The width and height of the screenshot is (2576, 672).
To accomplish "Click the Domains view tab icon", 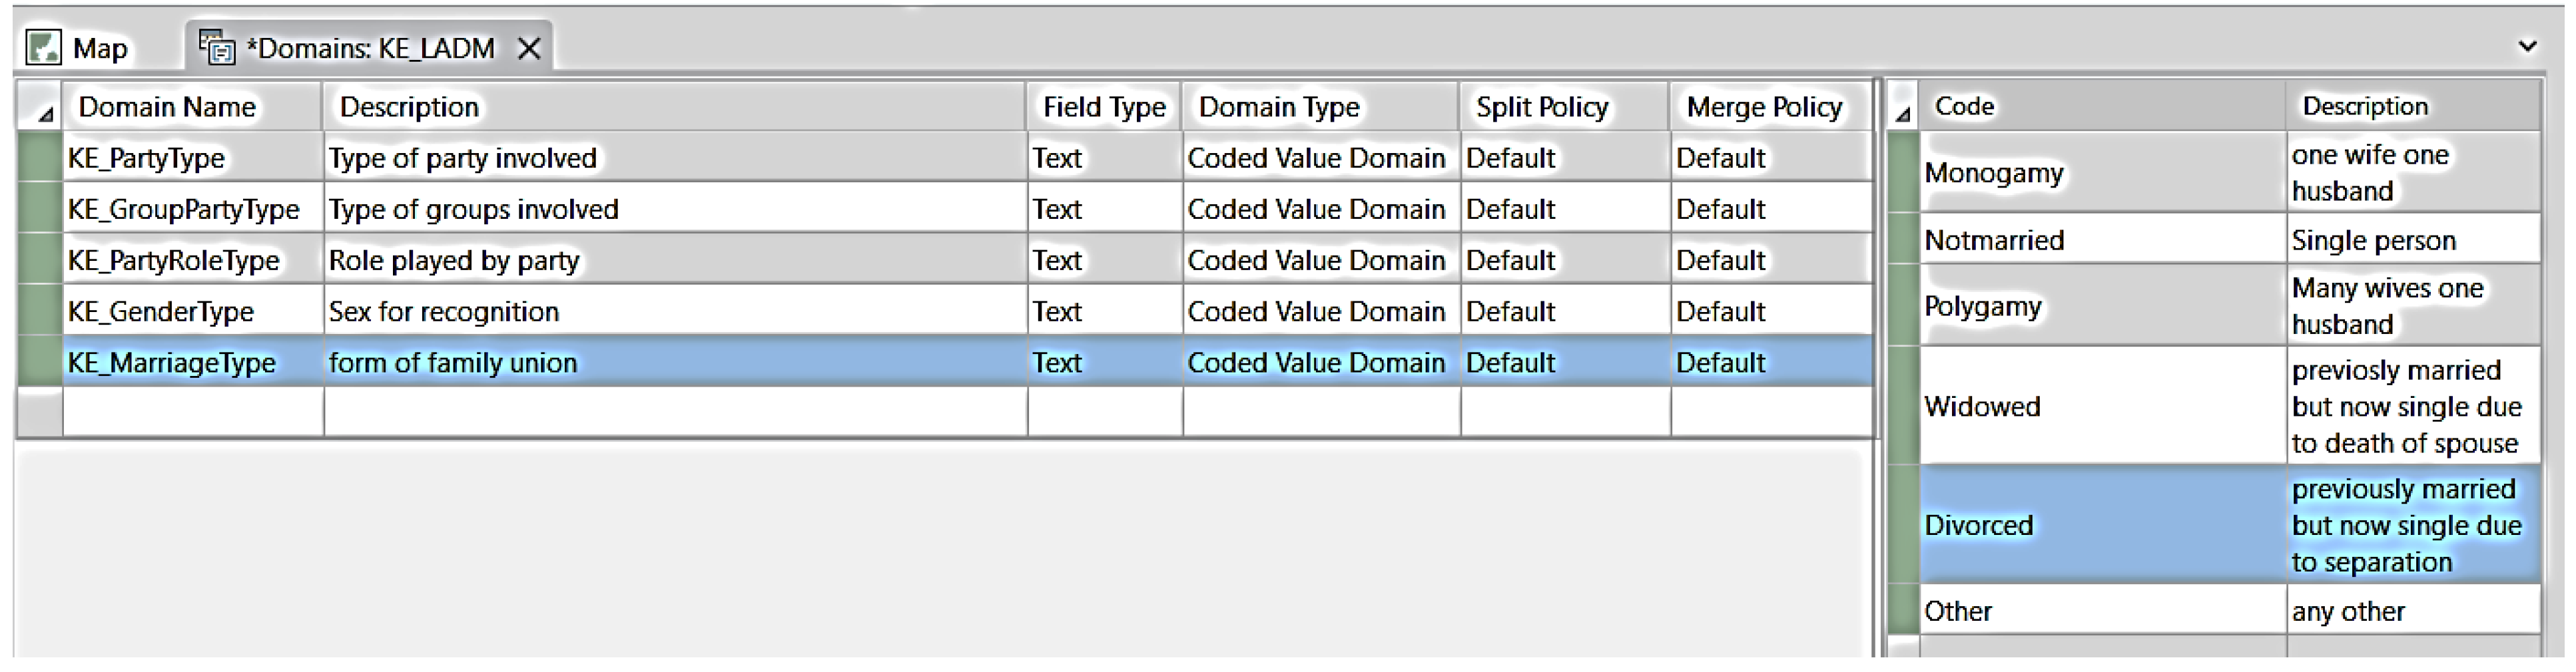I will [x=216, y=47].
